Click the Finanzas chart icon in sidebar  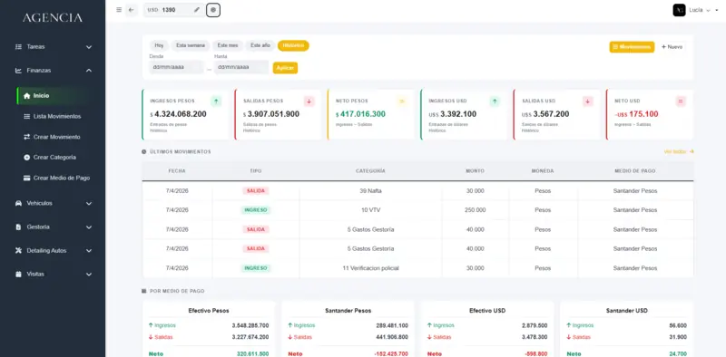[18, 71]
